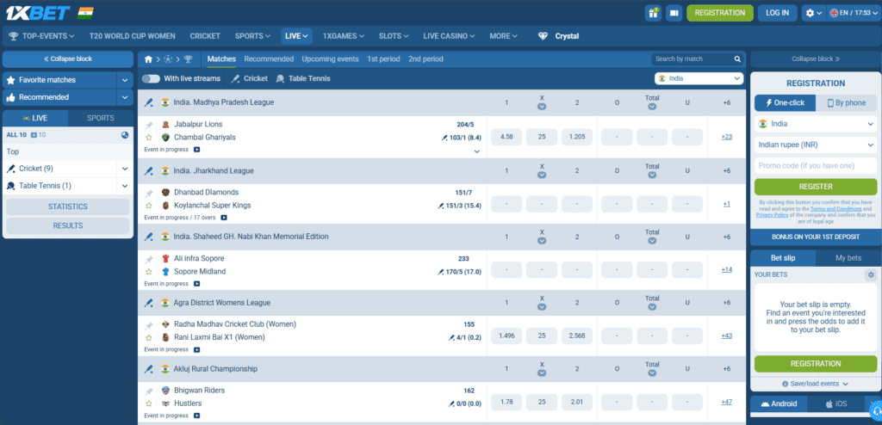Open Save/load events option
Image resolution: width=882 pixels, height=425 pixels.
point(816,384)
